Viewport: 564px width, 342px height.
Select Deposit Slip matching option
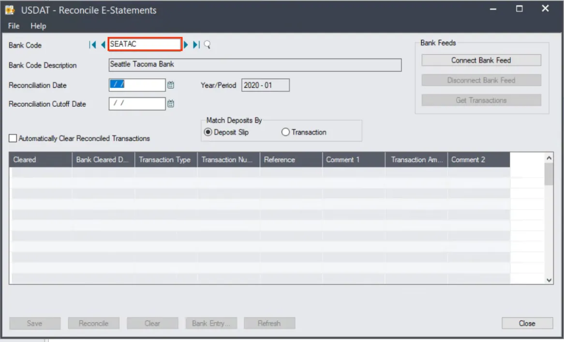pyautogui.click(x=208, y=132)
